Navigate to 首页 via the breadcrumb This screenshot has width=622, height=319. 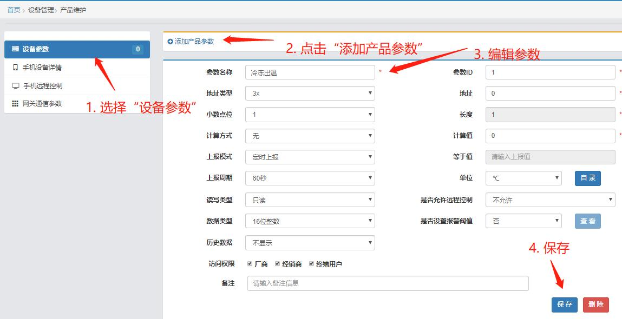tap(12, 9)
